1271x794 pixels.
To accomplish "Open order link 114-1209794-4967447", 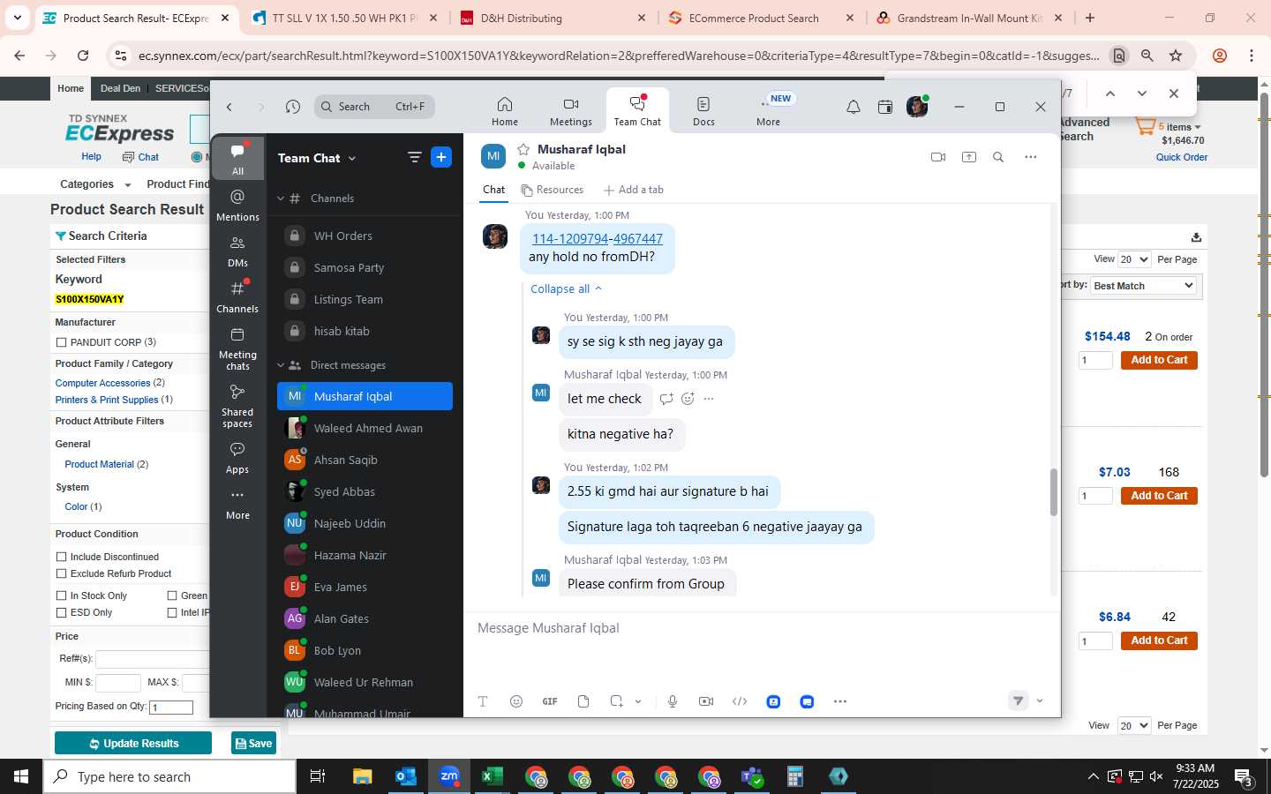I will (598, 238).
